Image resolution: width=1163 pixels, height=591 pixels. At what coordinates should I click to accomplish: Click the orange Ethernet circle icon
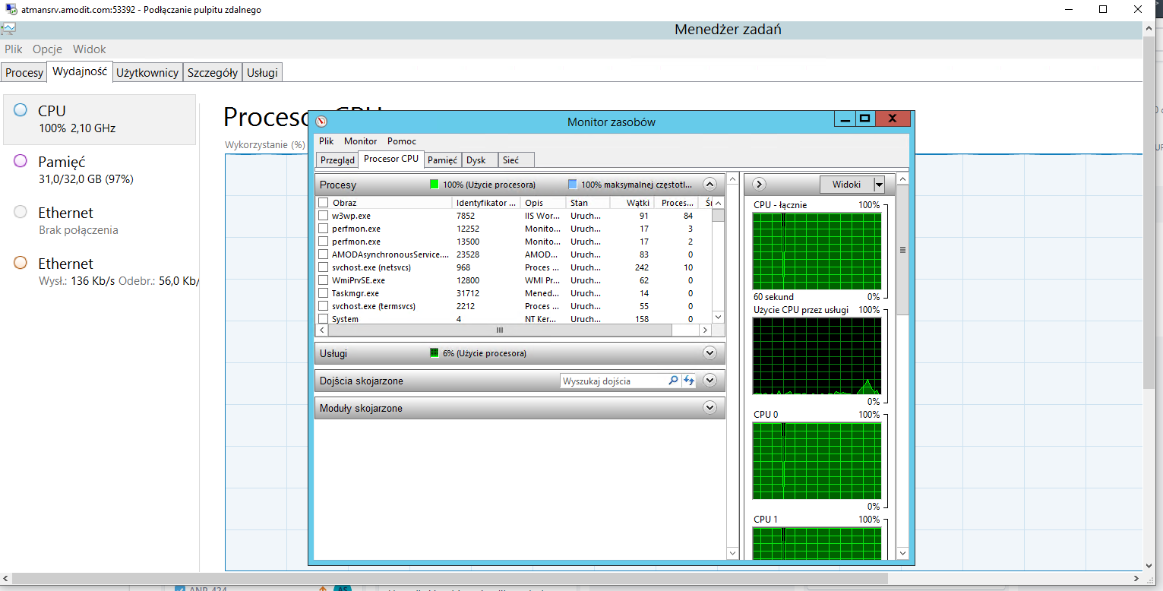point(21,263)
